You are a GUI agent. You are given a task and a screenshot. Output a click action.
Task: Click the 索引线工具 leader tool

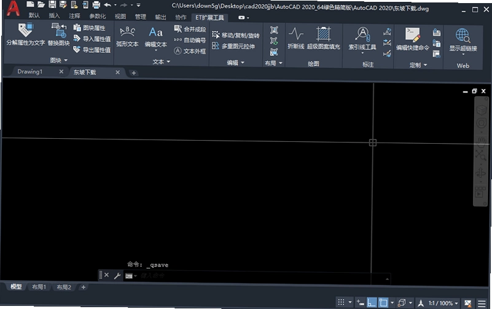tap(362, 39)
